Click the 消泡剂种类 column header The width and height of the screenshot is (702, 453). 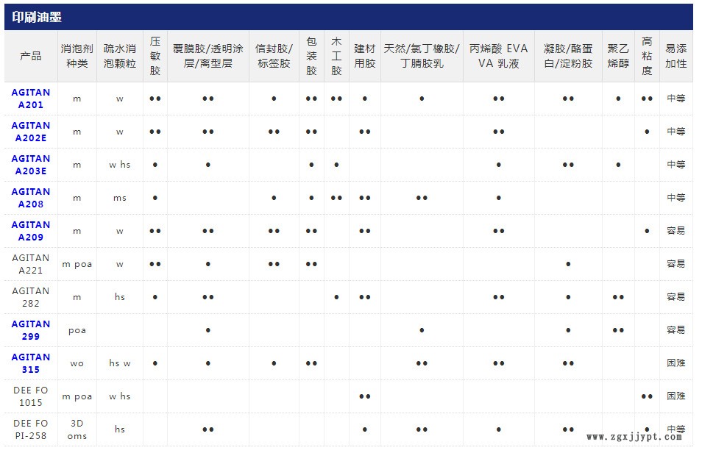[77, 56]
